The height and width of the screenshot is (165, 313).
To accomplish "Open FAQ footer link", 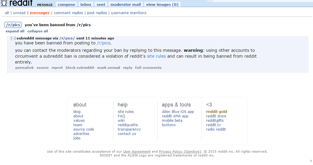I will (121, 116).
